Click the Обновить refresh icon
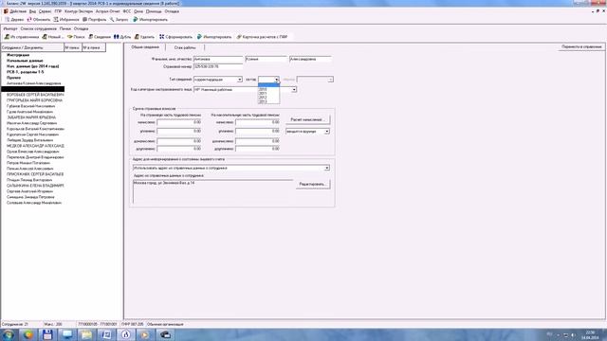Screen dimensions: 607x341 coord(29,19)
